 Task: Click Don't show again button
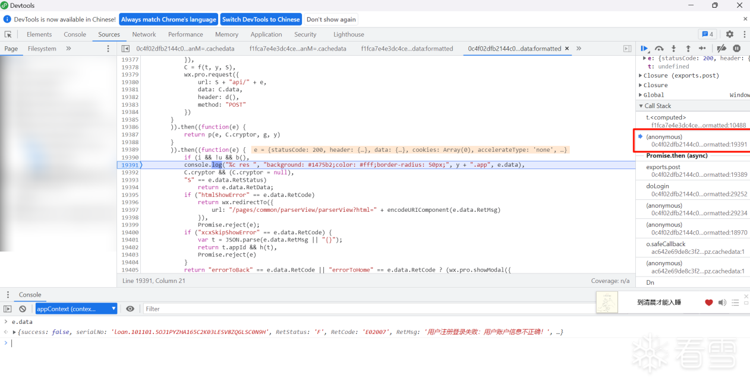point(331,20)
